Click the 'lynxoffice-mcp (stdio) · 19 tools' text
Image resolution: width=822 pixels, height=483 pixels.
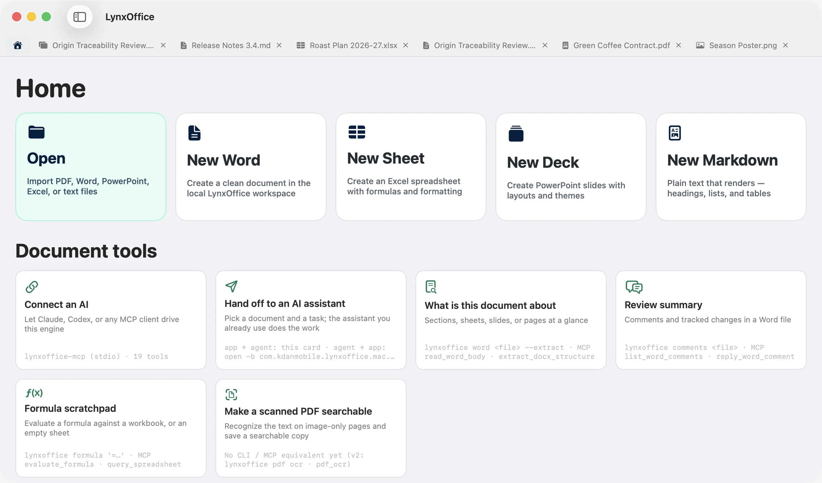(x=96, y=356)
